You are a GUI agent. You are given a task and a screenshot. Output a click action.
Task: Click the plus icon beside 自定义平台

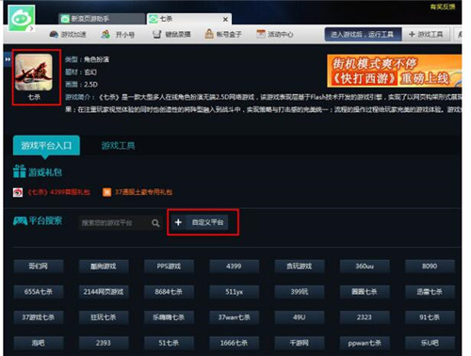pos(178,222)
